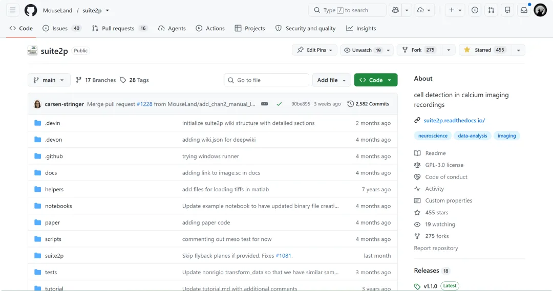Open the Copilot chat icon
Screen dimensions: 553x291
pos(395,10)
